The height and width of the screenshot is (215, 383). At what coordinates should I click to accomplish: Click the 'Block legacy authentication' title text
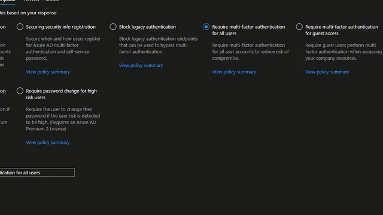147,27
